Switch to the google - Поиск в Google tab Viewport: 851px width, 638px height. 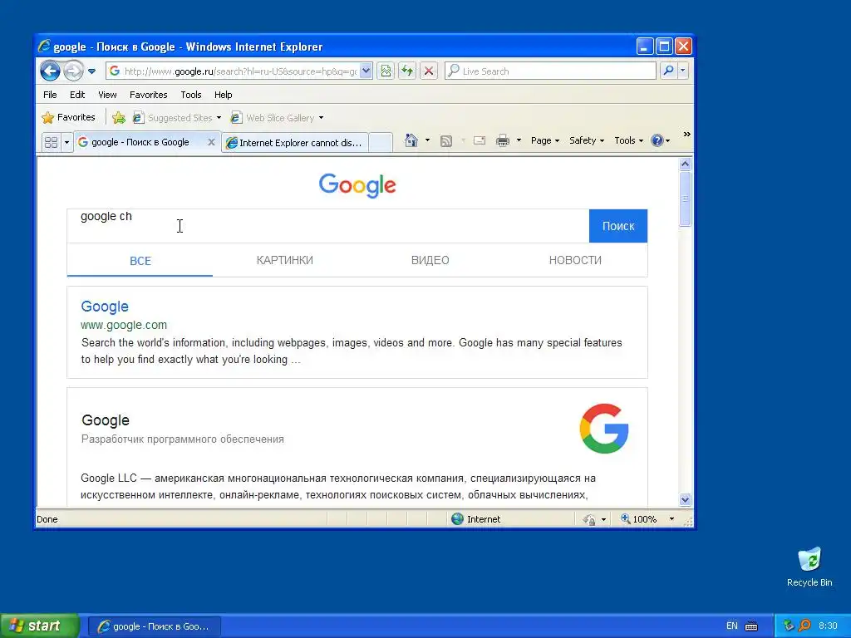[x=140, y=142]
